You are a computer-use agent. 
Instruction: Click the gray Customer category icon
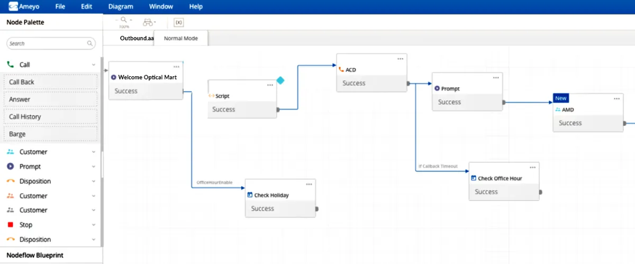coord(11,210)
